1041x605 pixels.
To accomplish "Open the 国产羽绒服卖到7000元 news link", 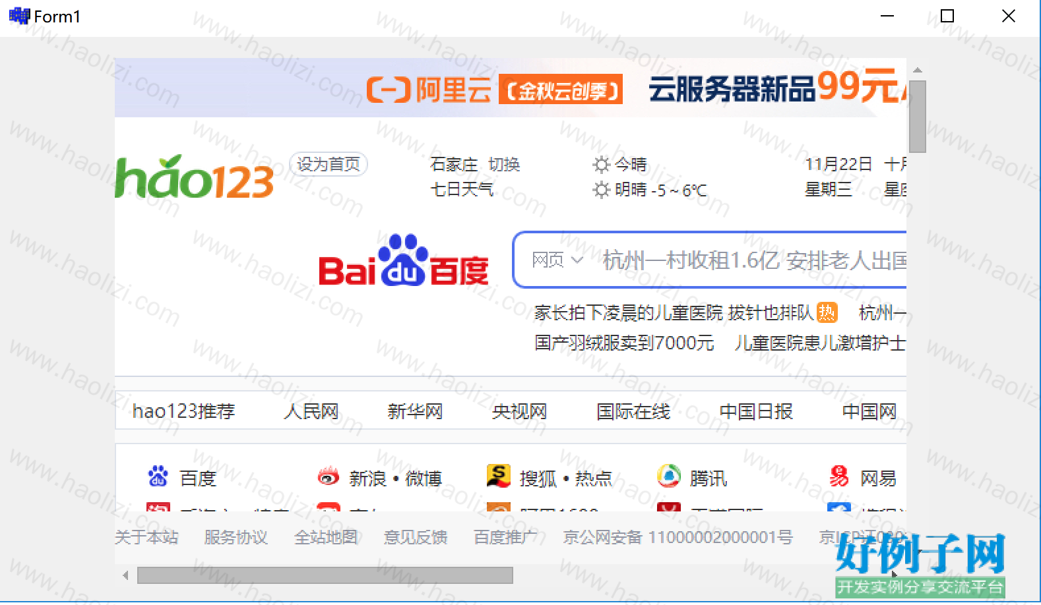I will [624, 343].
